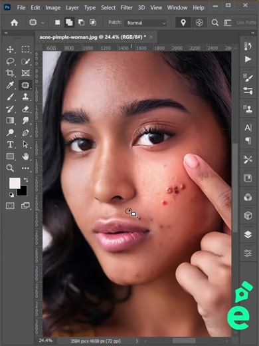Screen dimensions: 259x346
Task: Reset default foreground and background colors
Action: (11, 195)
